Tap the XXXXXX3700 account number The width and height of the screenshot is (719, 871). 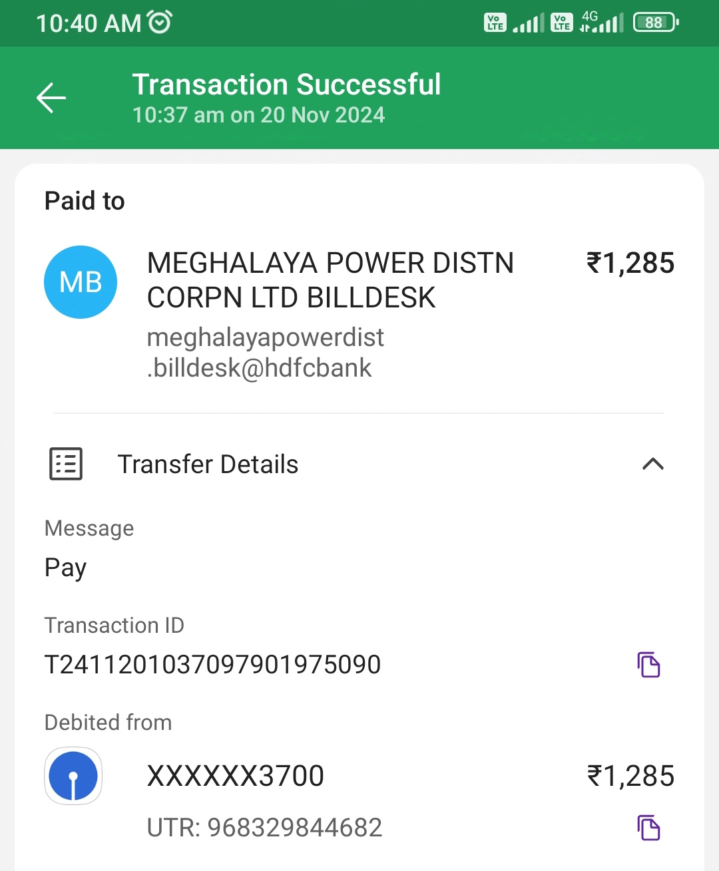(x=235, y=776)
